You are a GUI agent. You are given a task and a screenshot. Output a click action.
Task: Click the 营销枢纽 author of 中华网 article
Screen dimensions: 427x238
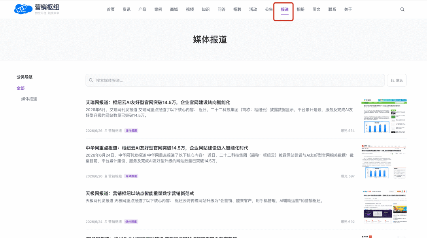click(113, 176)
